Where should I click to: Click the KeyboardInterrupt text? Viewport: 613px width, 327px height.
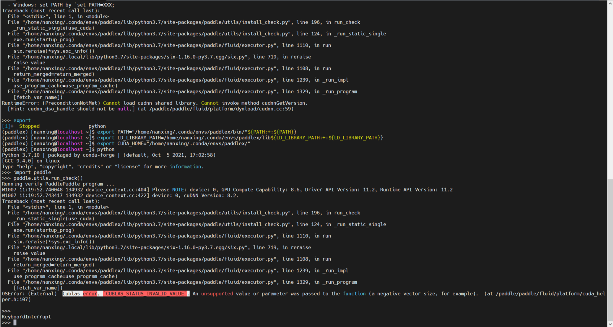pyautogui.click(x=26, y=317)
